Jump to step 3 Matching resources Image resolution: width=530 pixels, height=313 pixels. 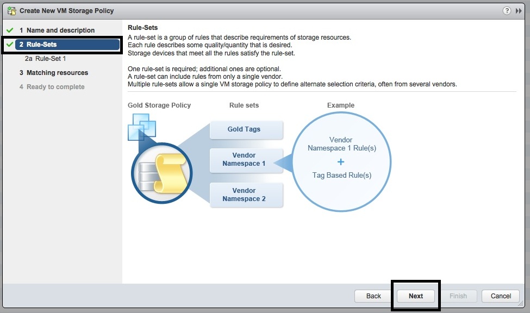[x=57, y=73]
